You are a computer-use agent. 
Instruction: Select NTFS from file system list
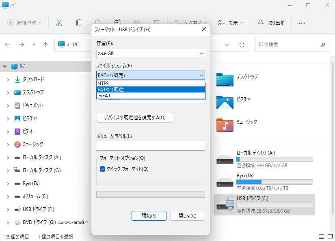(x=151, y=84)
